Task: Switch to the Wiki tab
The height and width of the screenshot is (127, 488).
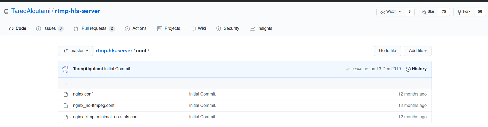Action: pyautogui.click(x=198, y=28)
